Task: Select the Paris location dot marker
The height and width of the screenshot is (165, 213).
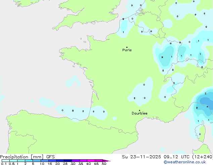Action: coord(127,47)
